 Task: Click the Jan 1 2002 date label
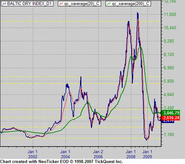(33, 154)
